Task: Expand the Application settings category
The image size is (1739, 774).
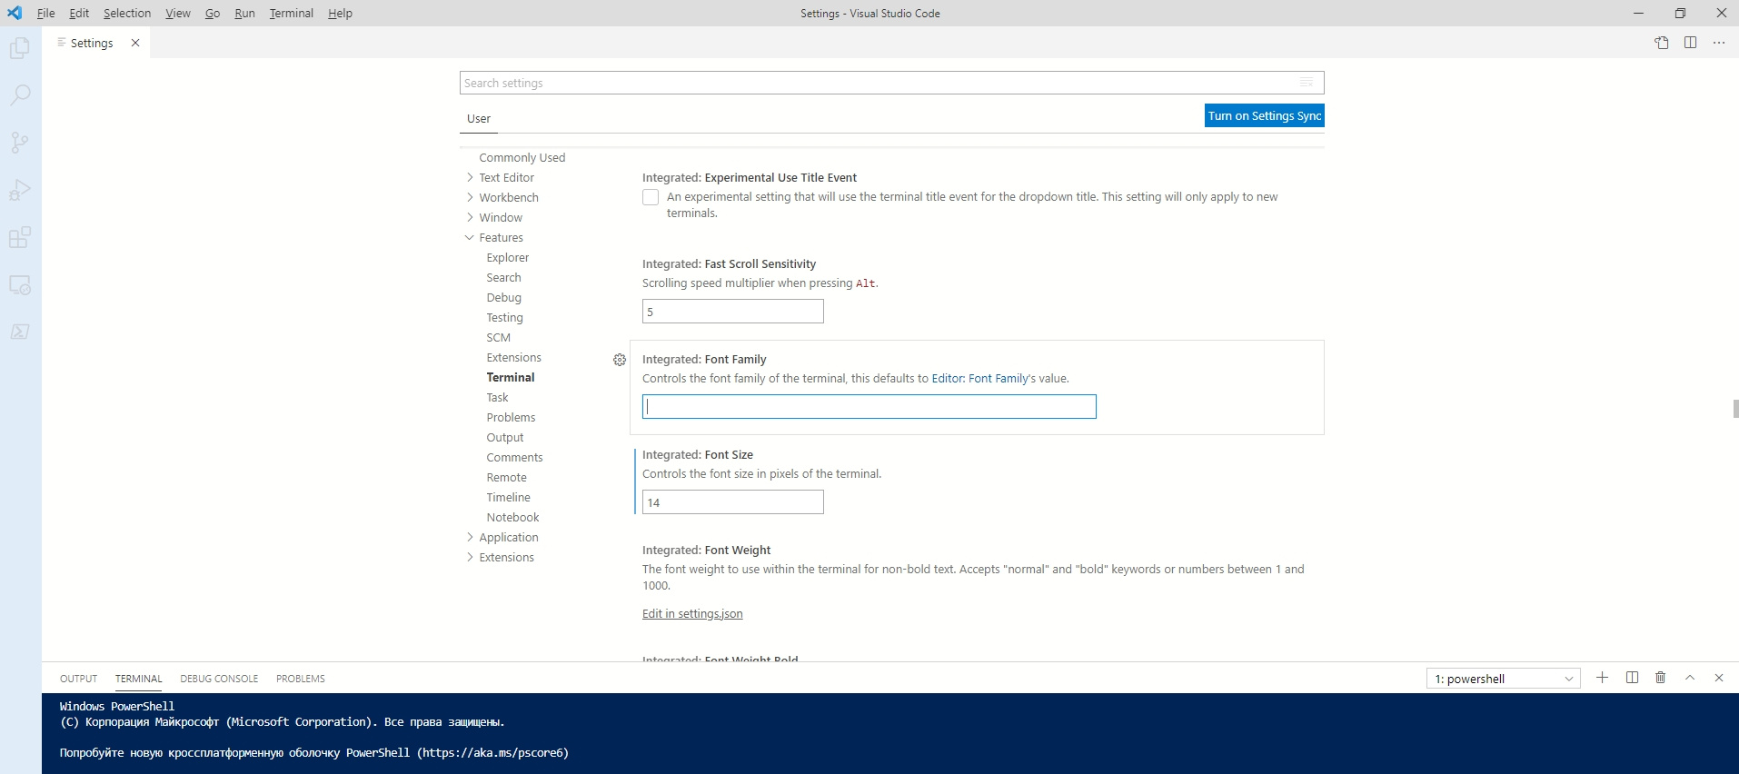Action: (x=470, y=537)
